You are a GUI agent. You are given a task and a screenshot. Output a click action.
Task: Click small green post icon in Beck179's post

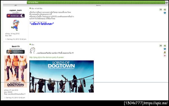point(30,44)
